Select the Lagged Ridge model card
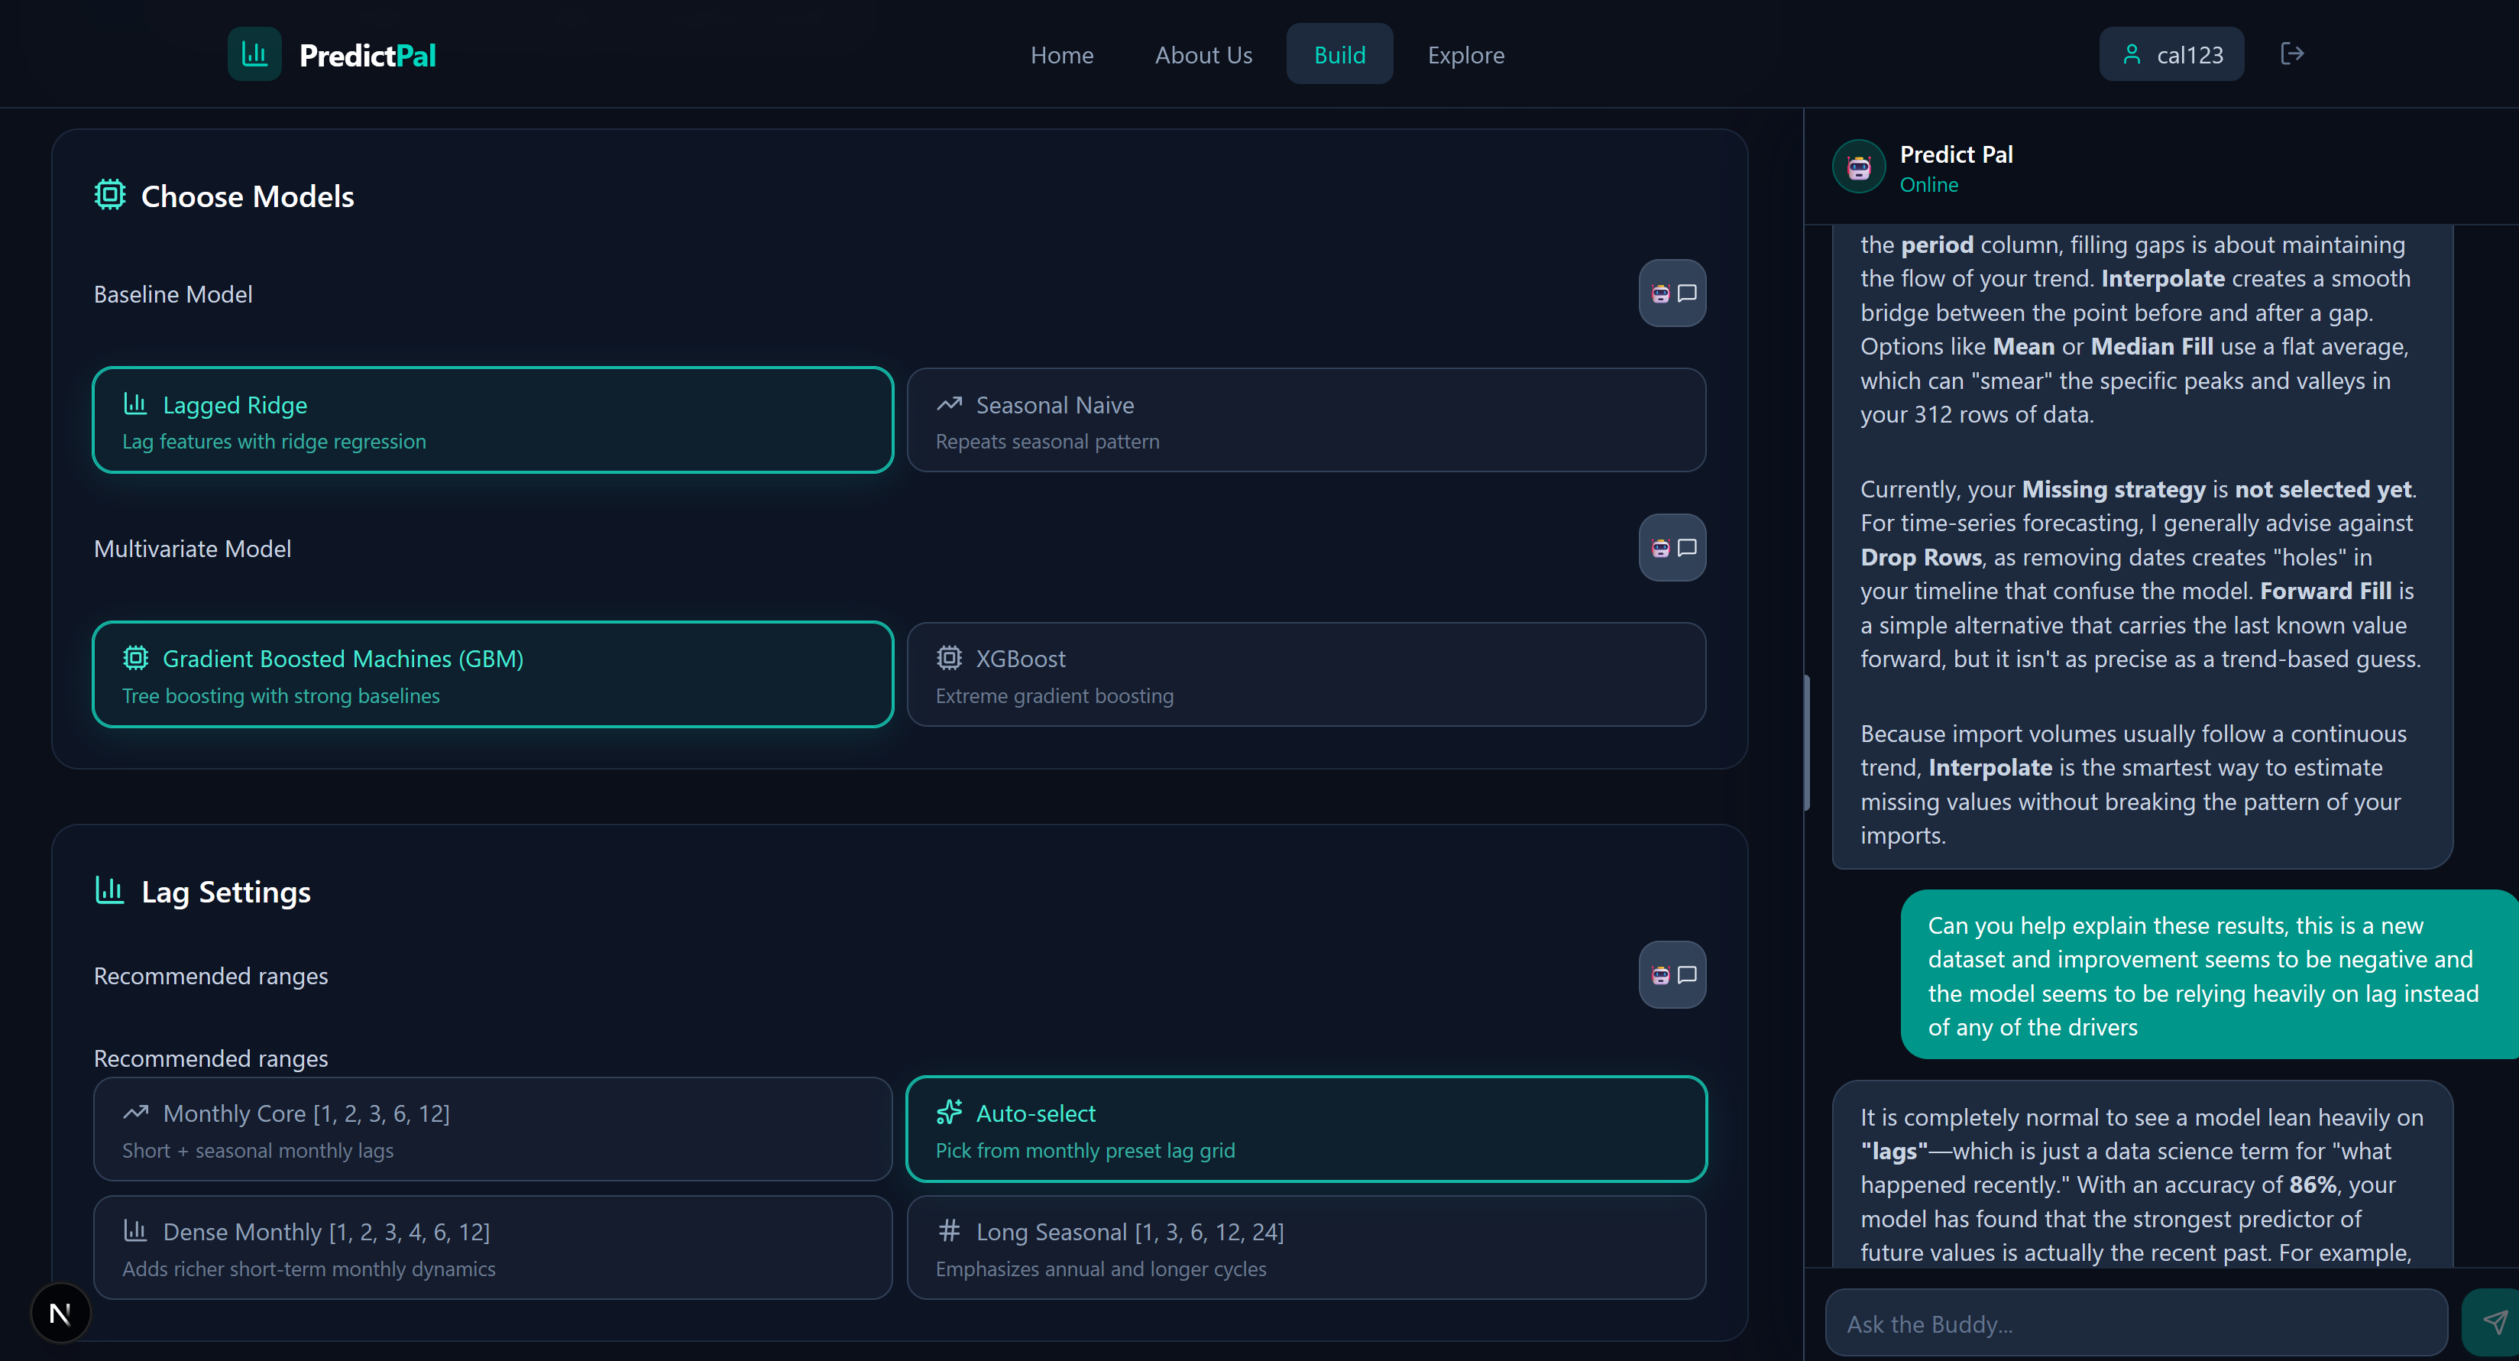Screen dimensions: 2519x1361 pos(493,420)
